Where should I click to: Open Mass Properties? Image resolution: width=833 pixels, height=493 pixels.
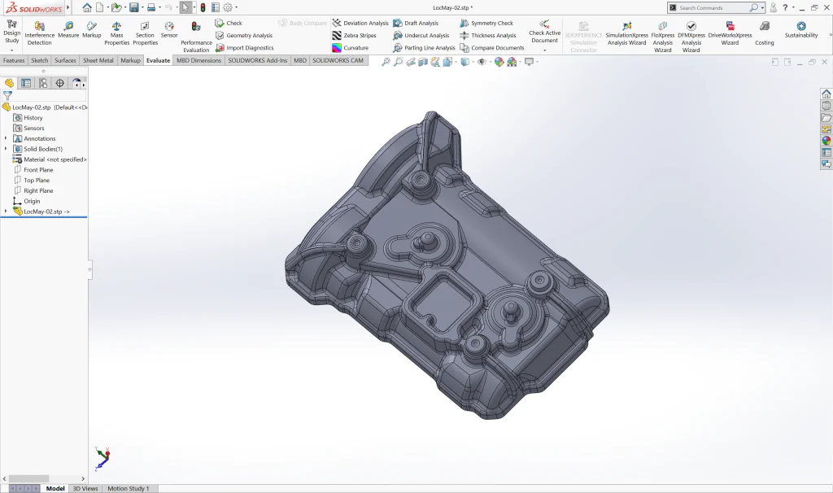pos(116,33)
